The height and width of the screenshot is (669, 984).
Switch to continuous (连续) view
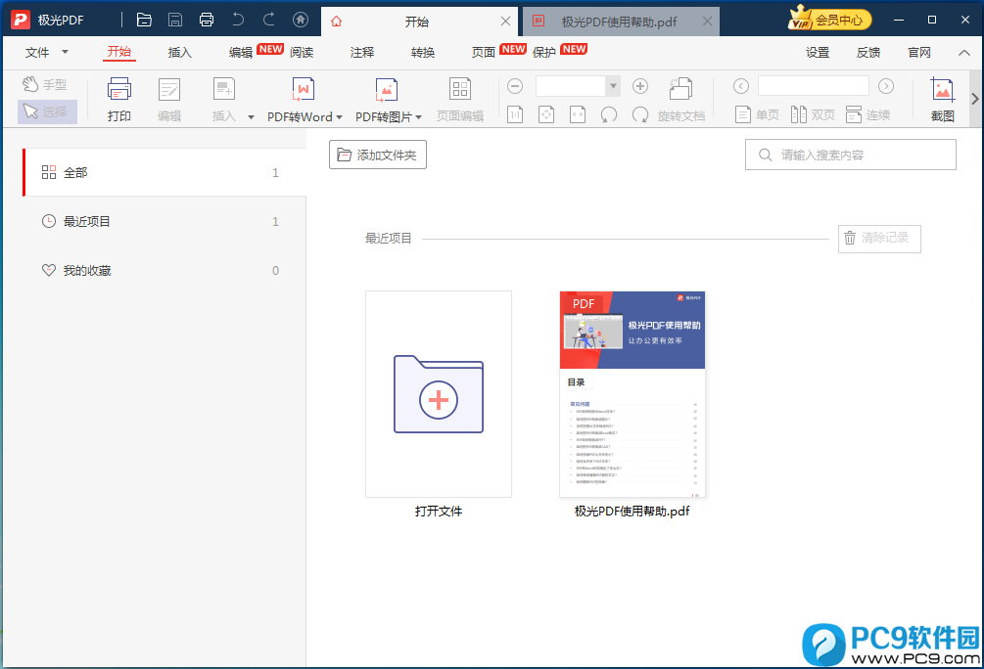coord(867,114)
